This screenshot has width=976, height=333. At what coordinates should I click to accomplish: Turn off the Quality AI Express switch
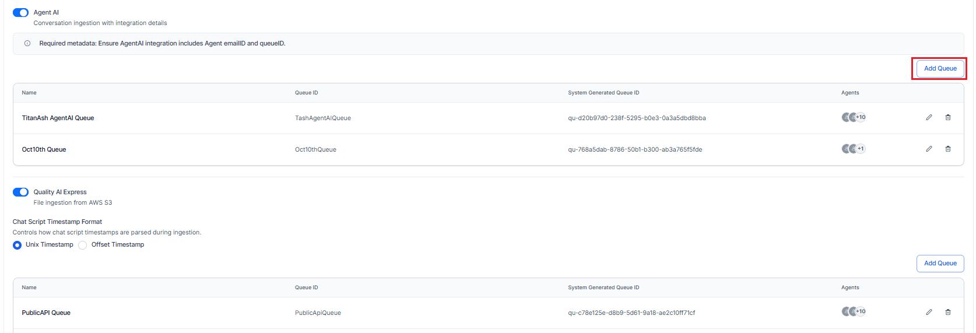pos(20,192)
